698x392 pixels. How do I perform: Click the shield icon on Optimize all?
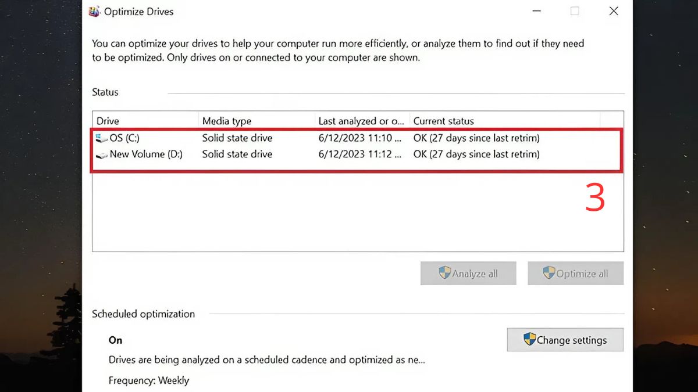(x=549, y=273)
